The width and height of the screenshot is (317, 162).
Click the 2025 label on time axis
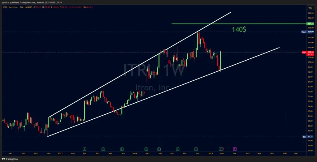(210, 154)
